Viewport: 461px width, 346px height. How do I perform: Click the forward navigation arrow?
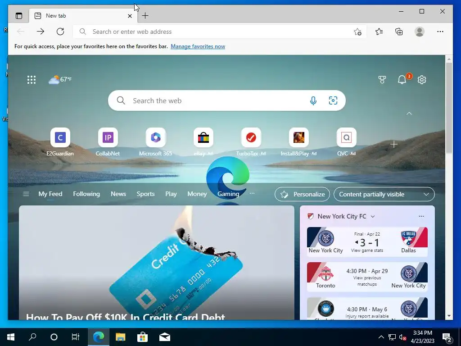coord(40,32)
